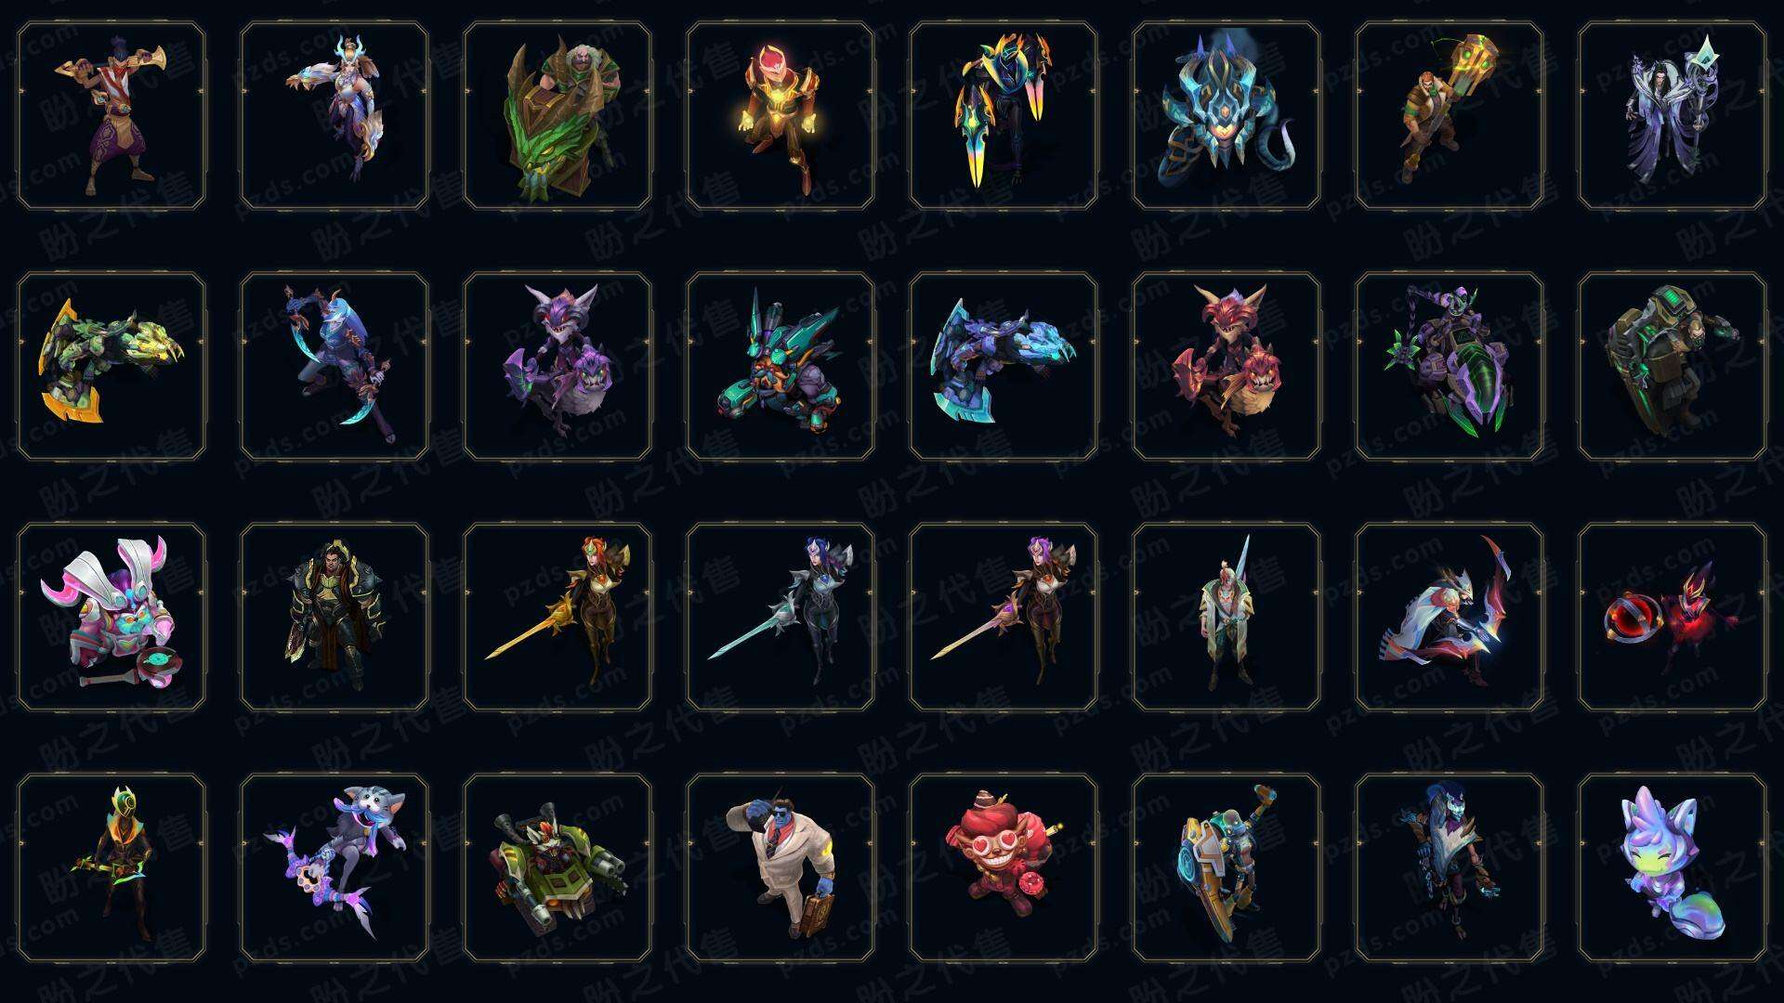Choose the winged figure with crimson scythe
This screenshot has width=1784, height=1003.
(x=1449, y=617)
